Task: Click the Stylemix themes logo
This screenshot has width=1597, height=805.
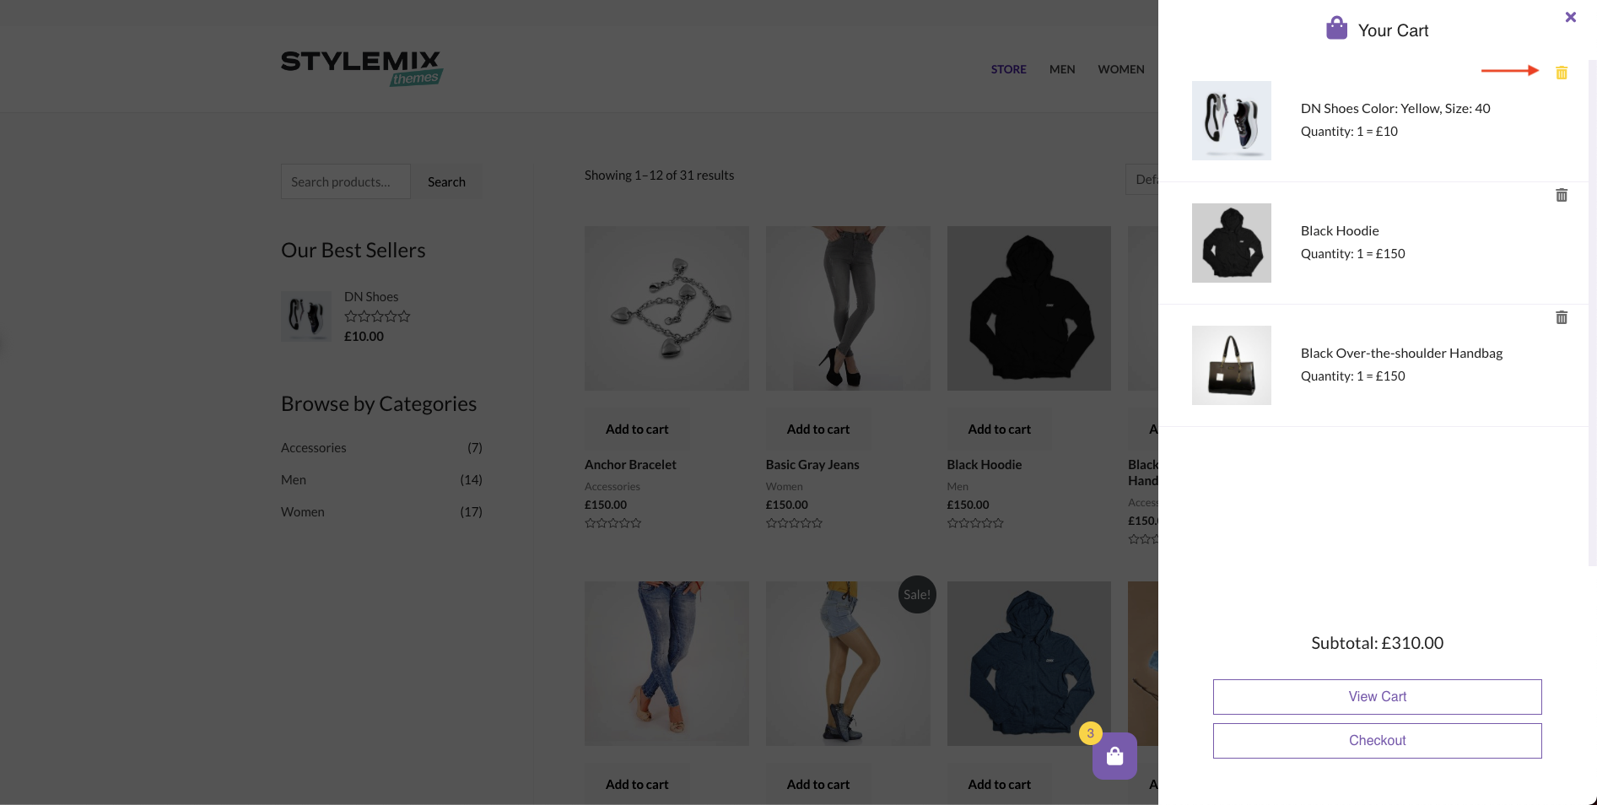Action: (362, 68)
